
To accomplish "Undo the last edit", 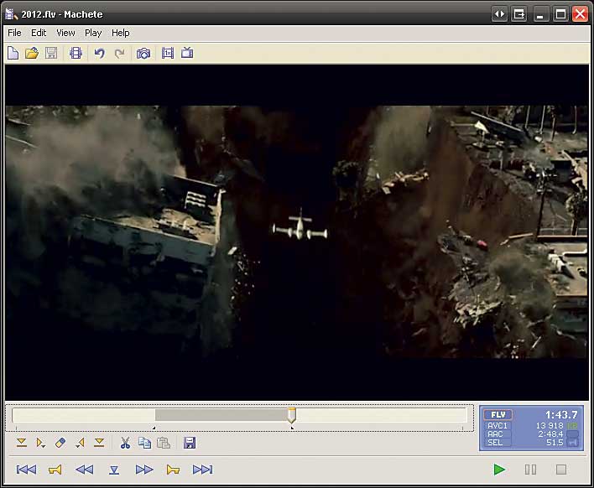I will [x=99, y=53].
